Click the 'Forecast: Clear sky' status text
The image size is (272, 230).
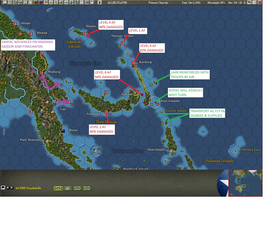(158, 3)
